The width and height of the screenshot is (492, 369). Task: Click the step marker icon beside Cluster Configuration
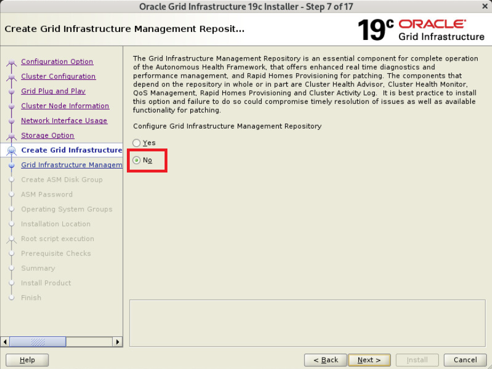coord(11,77)
